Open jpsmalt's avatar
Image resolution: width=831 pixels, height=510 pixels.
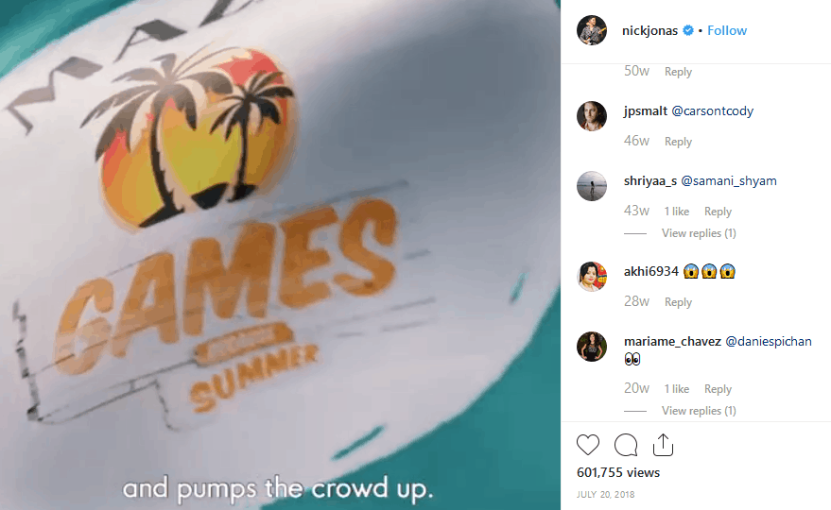coord(592,115)
